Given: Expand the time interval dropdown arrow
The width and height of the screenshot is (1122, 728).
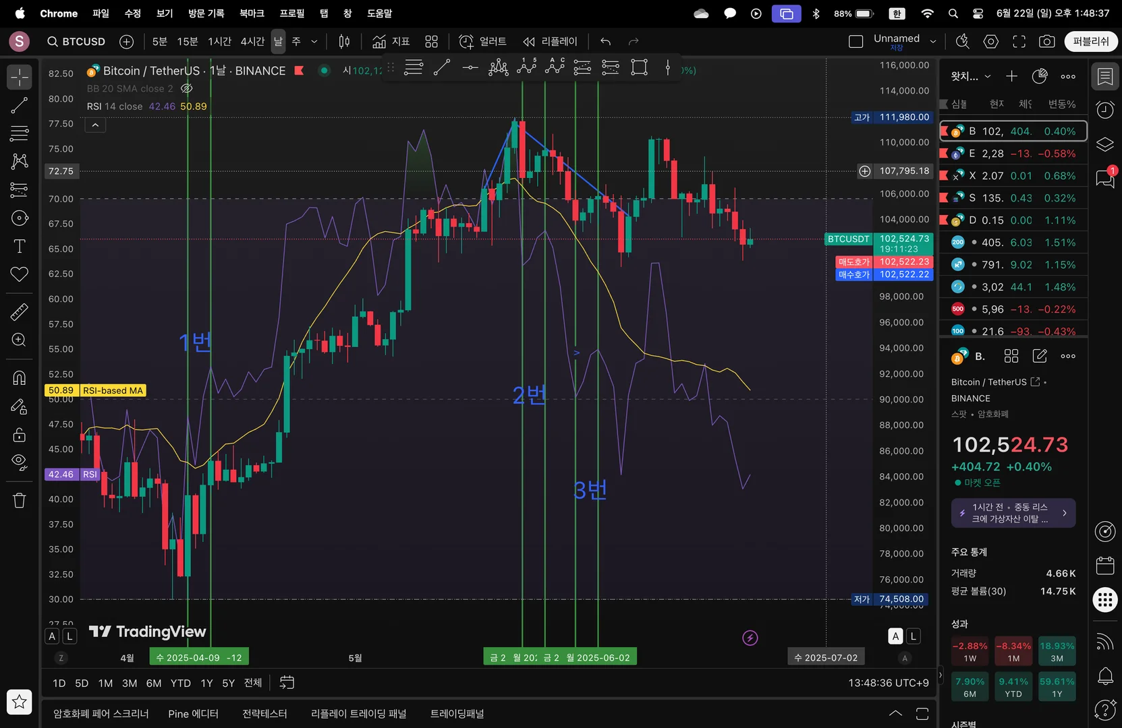Looking at the screenshot, I should coord(314,42).
